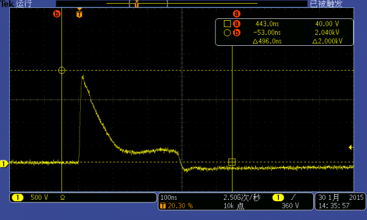Screen dimensions: 367x220
Task: Click the trigger level arrow on the right edge
Action: pyautogui.click(x=350, y=147)
